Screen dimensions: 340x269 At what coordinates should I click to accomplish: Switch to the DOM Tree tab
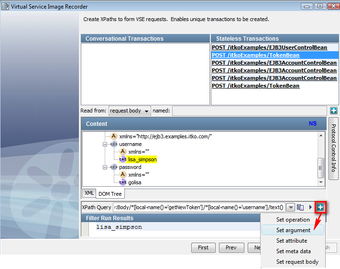pyautogui.click(x=110, y=194)
